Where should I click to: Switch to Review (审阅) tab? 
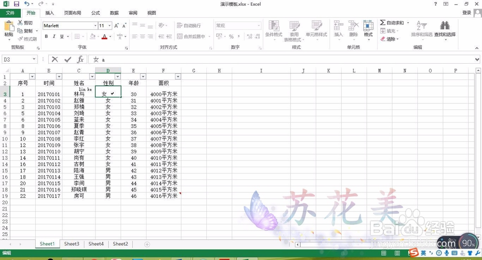pyautogui.click(x=133, y=13)
